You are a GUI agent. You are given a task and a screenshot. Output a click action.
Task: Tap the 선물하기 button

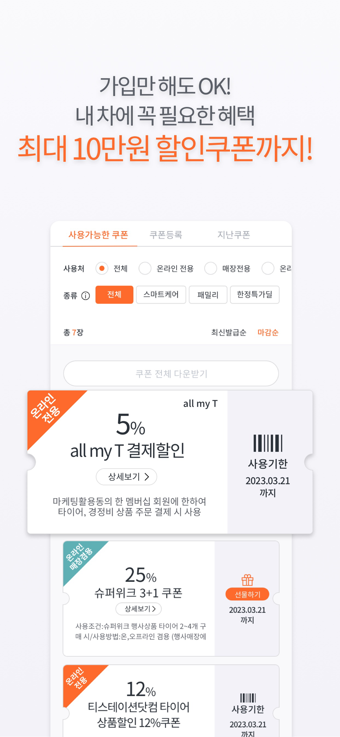pyautogui.click(x=247, y=594)
